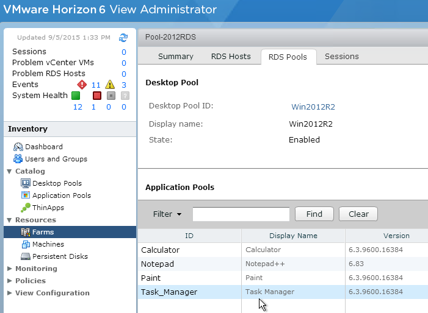Click the Application Pools icon
Screen dimensions: 428x313
[26, 195]
